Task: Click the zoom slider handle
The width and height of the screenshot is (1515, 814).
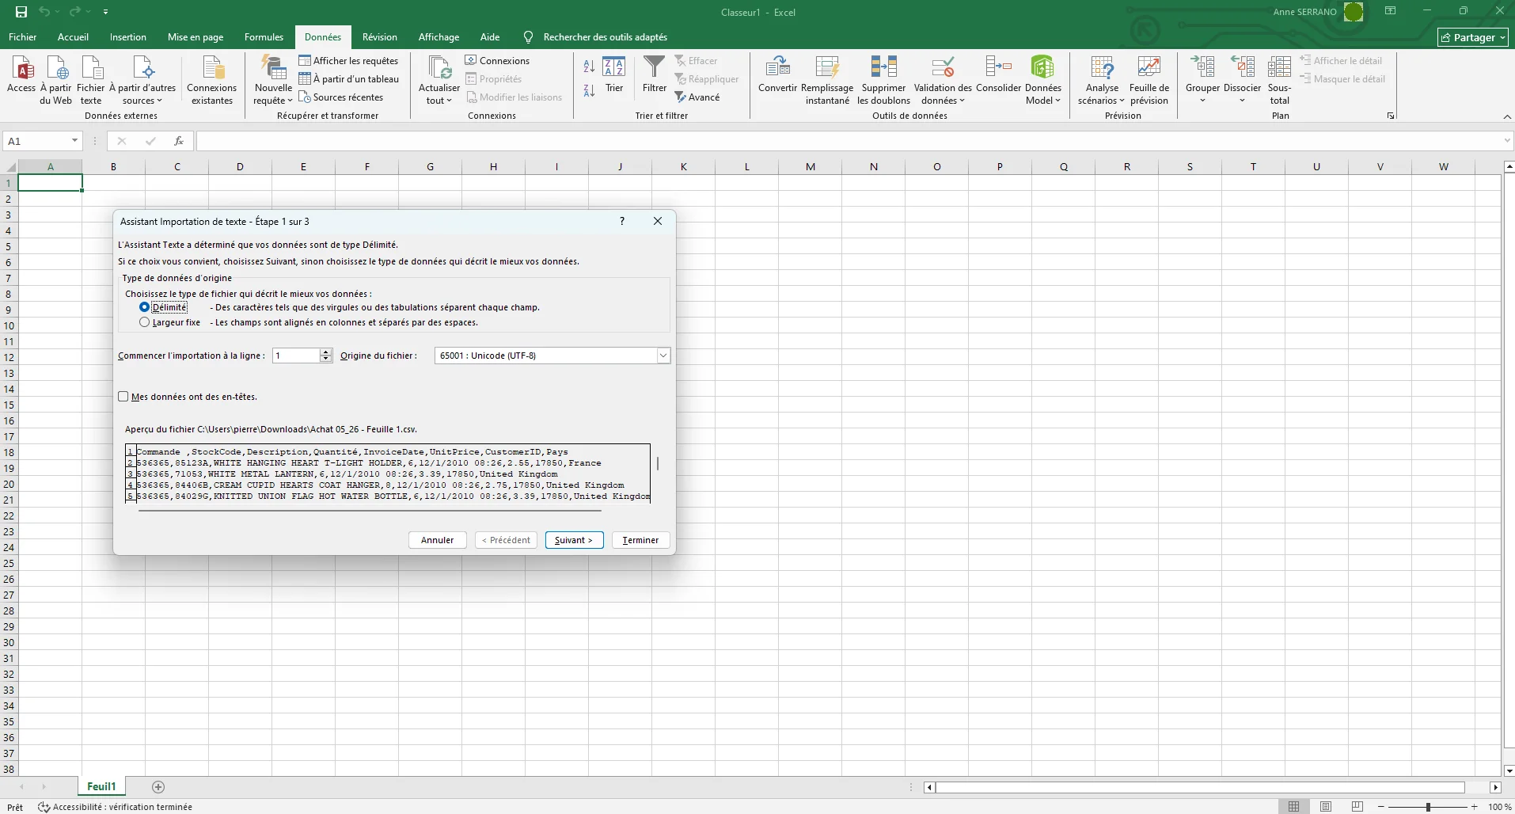Action: pos(1428,807)
